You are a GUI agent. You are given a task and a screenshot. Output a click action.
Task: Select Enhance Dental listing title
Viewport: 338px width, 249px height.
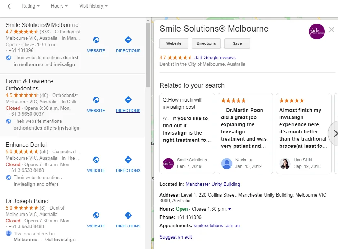(26, 145)
